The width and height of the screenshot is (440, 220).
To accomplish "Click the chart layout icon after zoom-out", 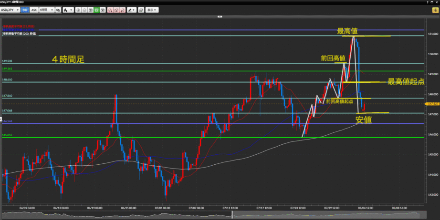I will coord(91,10).
